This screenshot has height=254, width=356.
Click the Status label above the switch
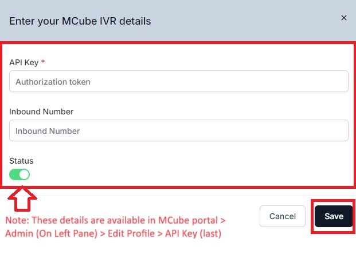coord(21,161)
